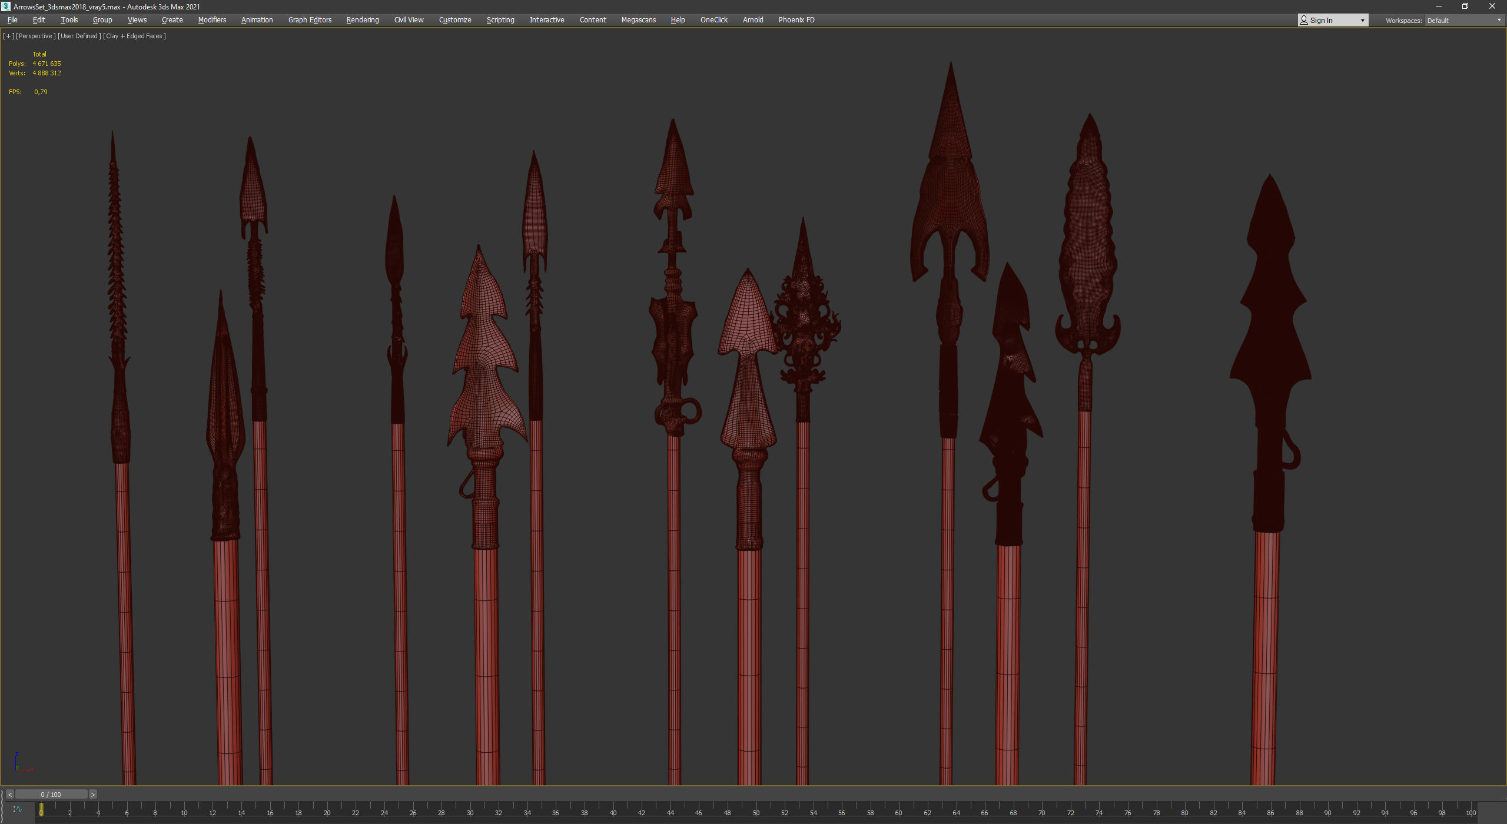This screenshot has width=1507, height=824.
Task: Open the Modifiers menu
Action: 212,20
